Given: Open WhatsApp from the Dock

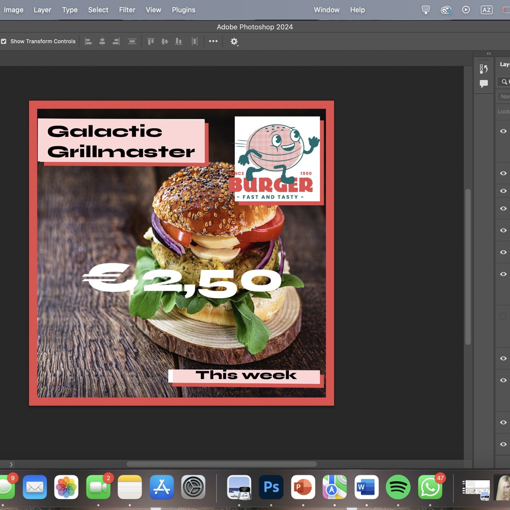Looking at the screenshot, I should coord(430,487).
